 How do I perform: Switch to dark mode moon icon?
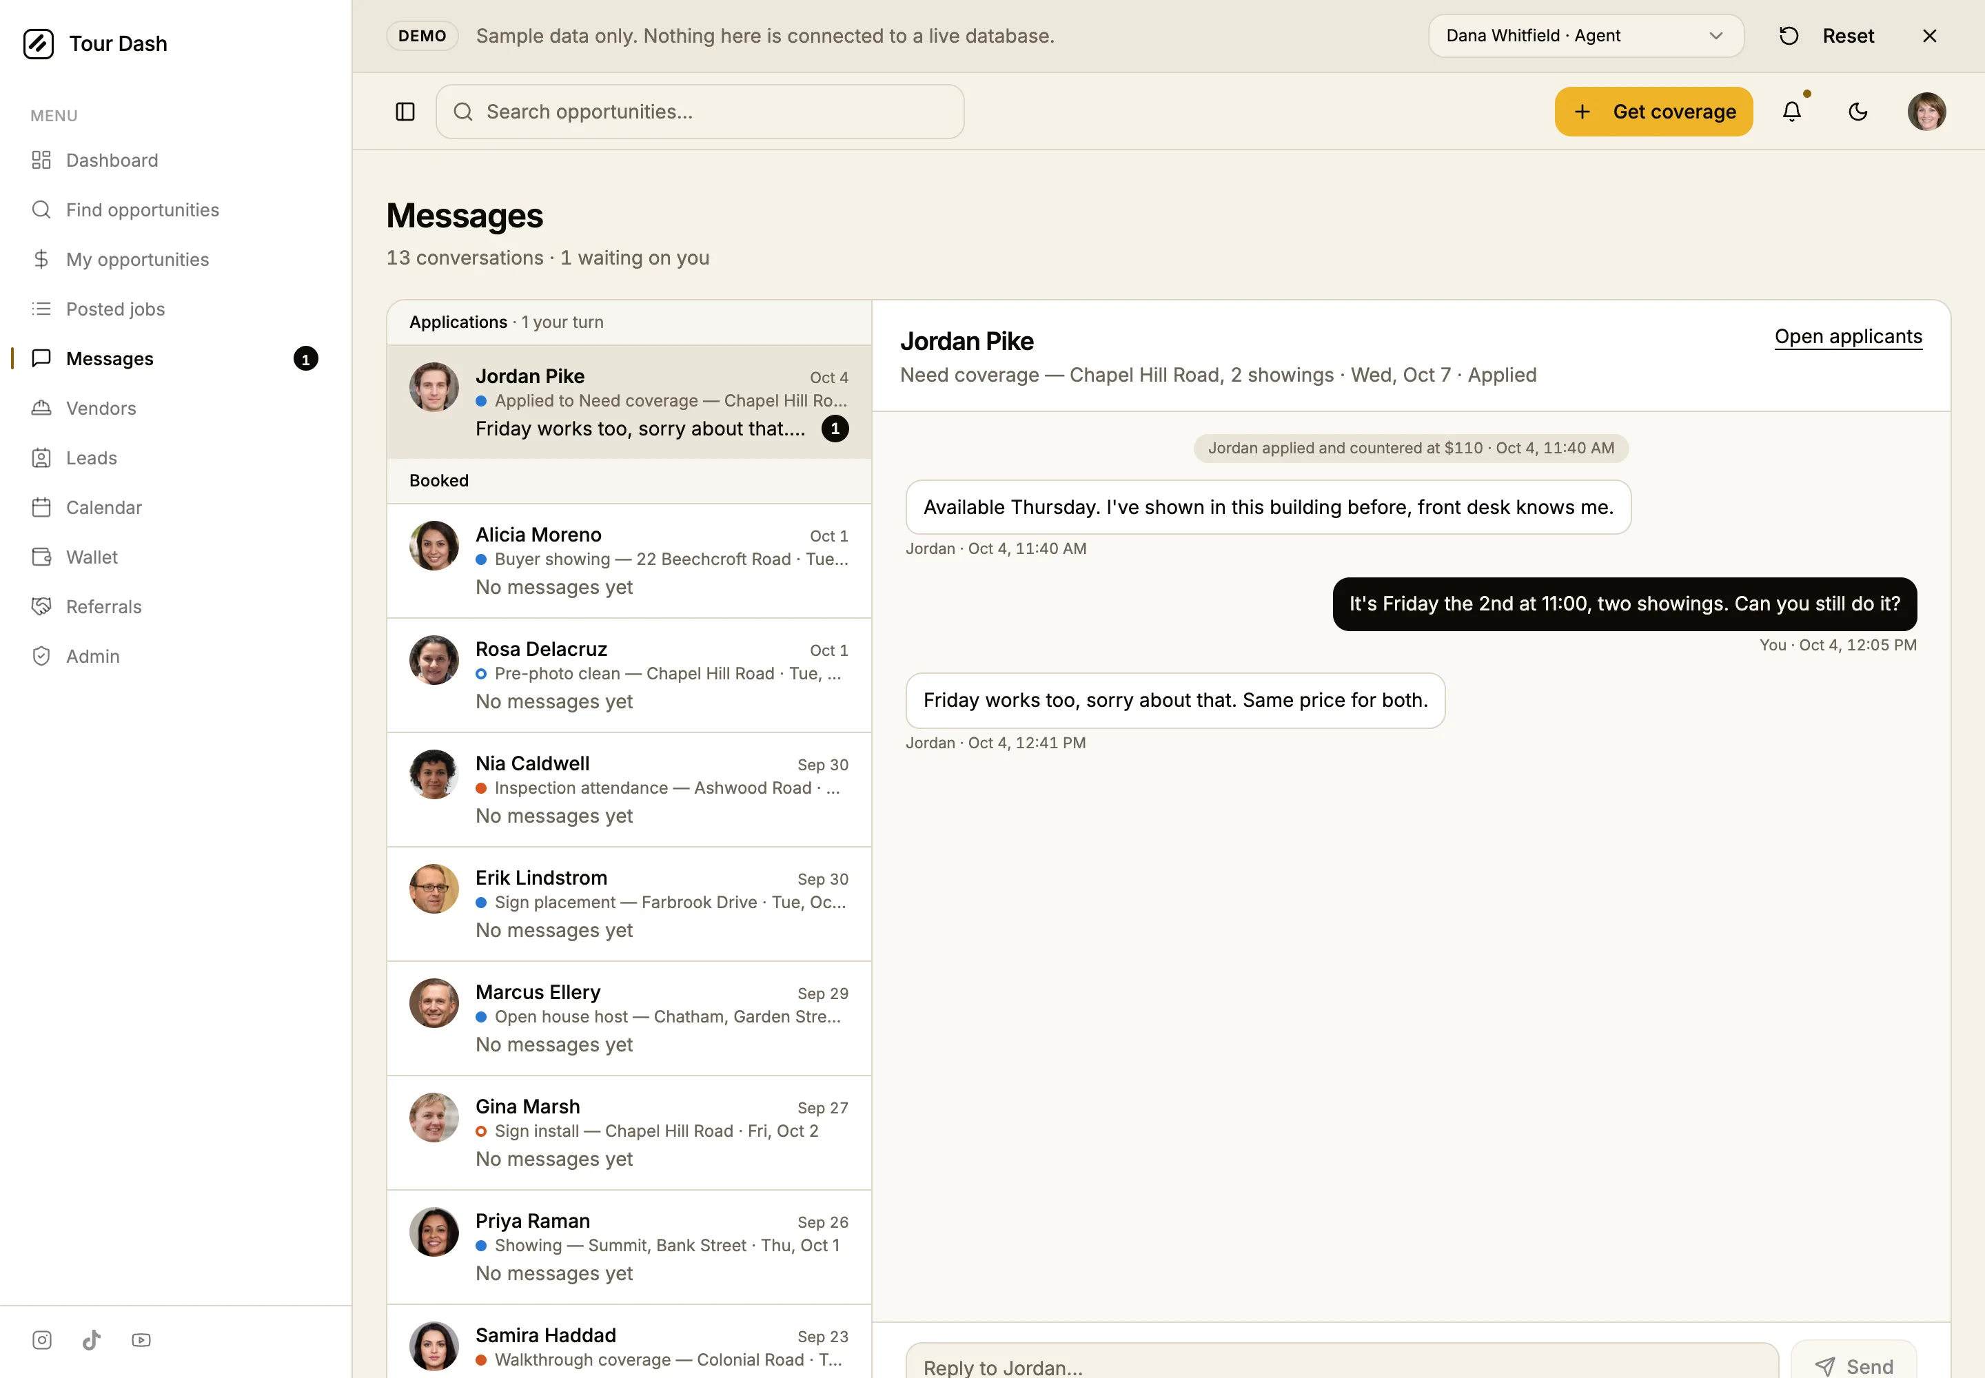1858,112
